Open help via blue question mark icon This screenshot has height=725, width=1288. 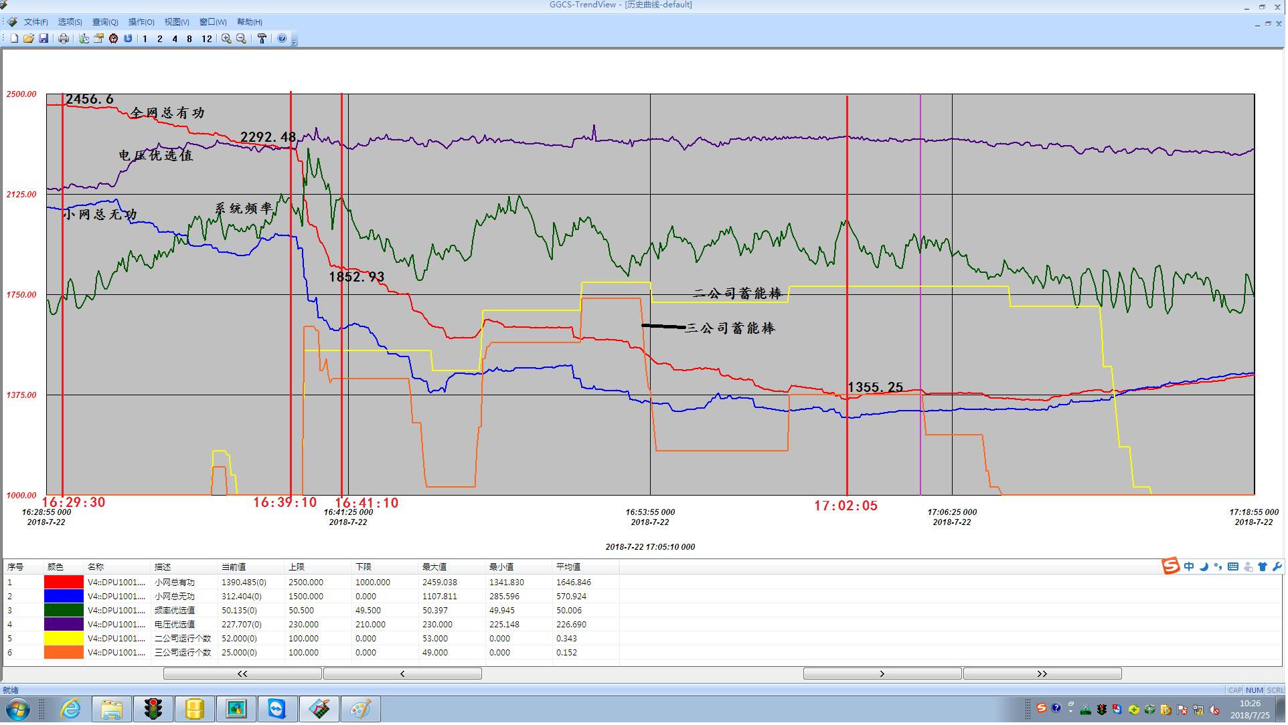tap(282, 39)
